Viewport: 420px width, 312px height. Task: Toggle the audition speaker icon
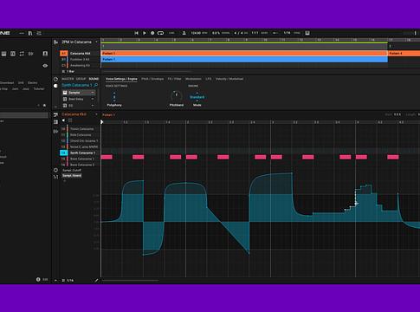64,120
